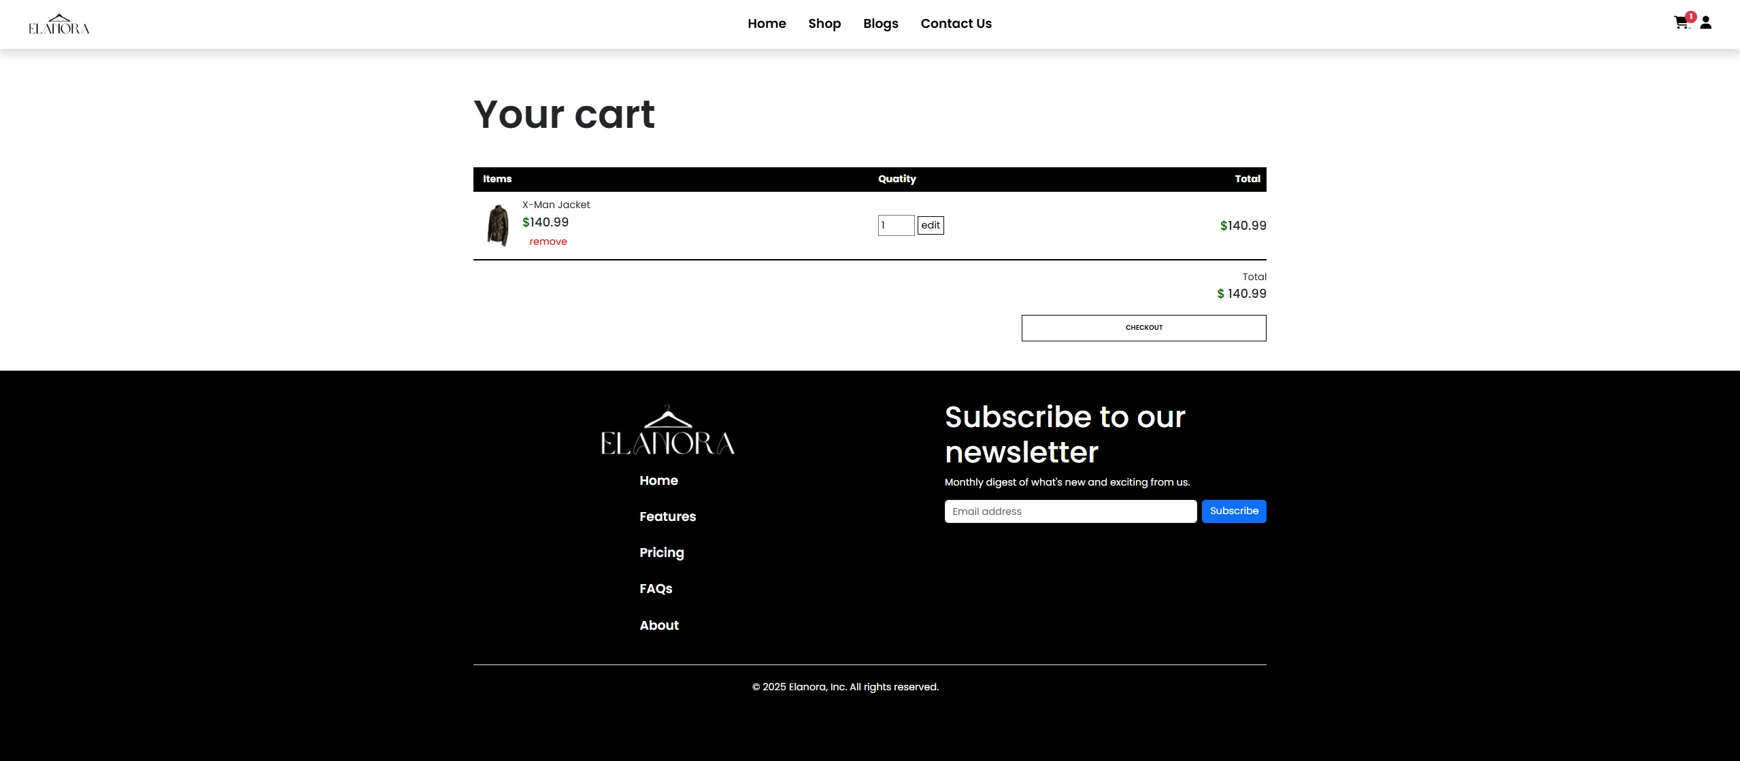Screen dimensions: 1740x761
Task: Open the shopping cart icon
Action: tap(1681, 23)
